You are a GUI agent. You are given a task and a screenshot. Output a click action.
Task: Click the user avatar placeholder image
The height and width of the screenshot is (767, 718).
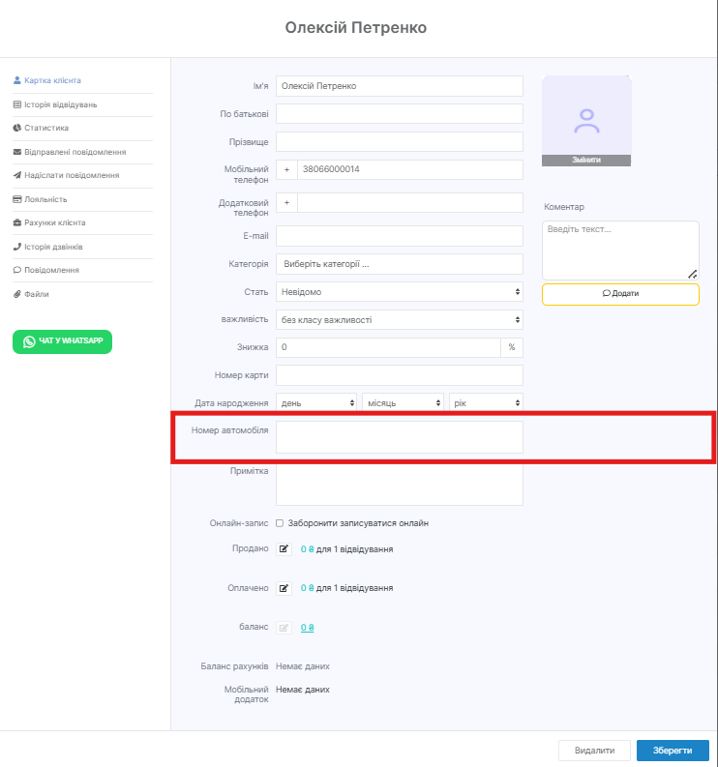(x=586, y=116)
